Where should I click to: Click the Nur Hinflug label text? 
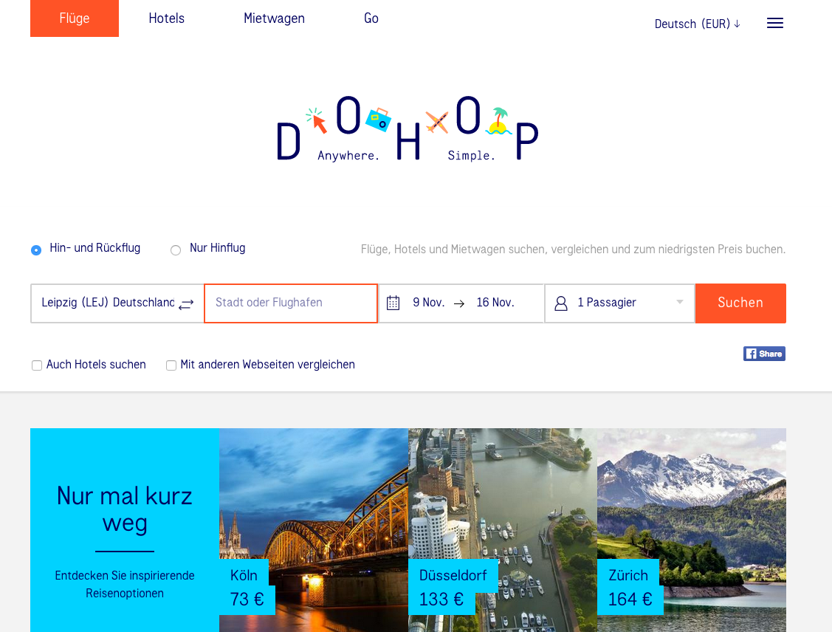[x=218, y=248]
